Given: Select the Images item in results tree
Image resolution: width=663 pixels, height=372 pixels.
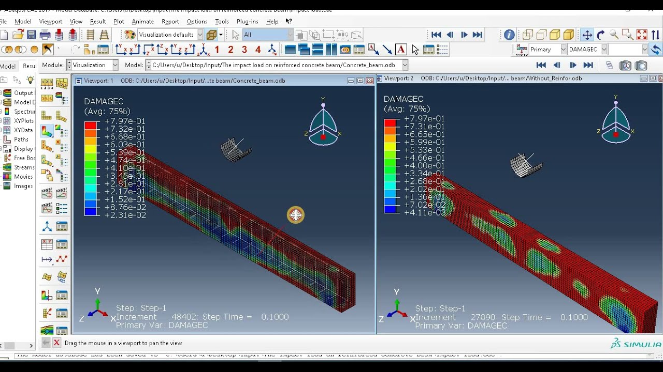Looking at the screenshot, I should point(23,186).
